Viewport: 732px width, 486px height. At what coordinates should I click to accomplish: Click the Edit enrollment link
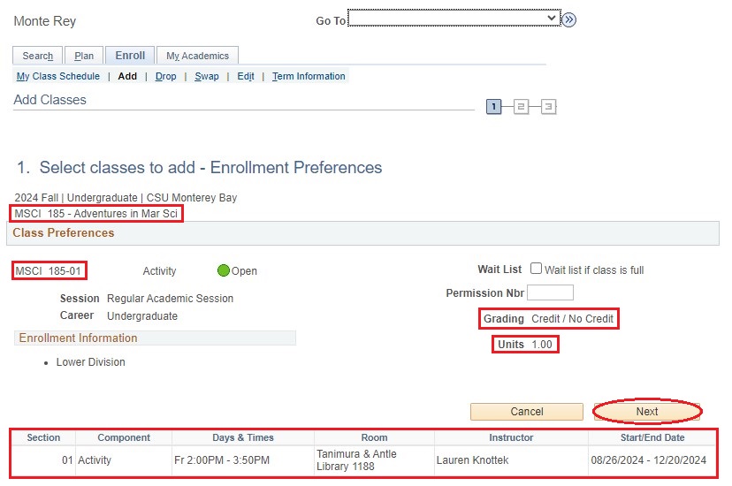[x=246, y=77]
